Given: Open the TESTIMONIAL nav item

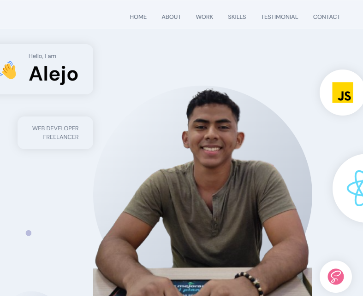Looking at the screenshot, I should click(280, 17).
